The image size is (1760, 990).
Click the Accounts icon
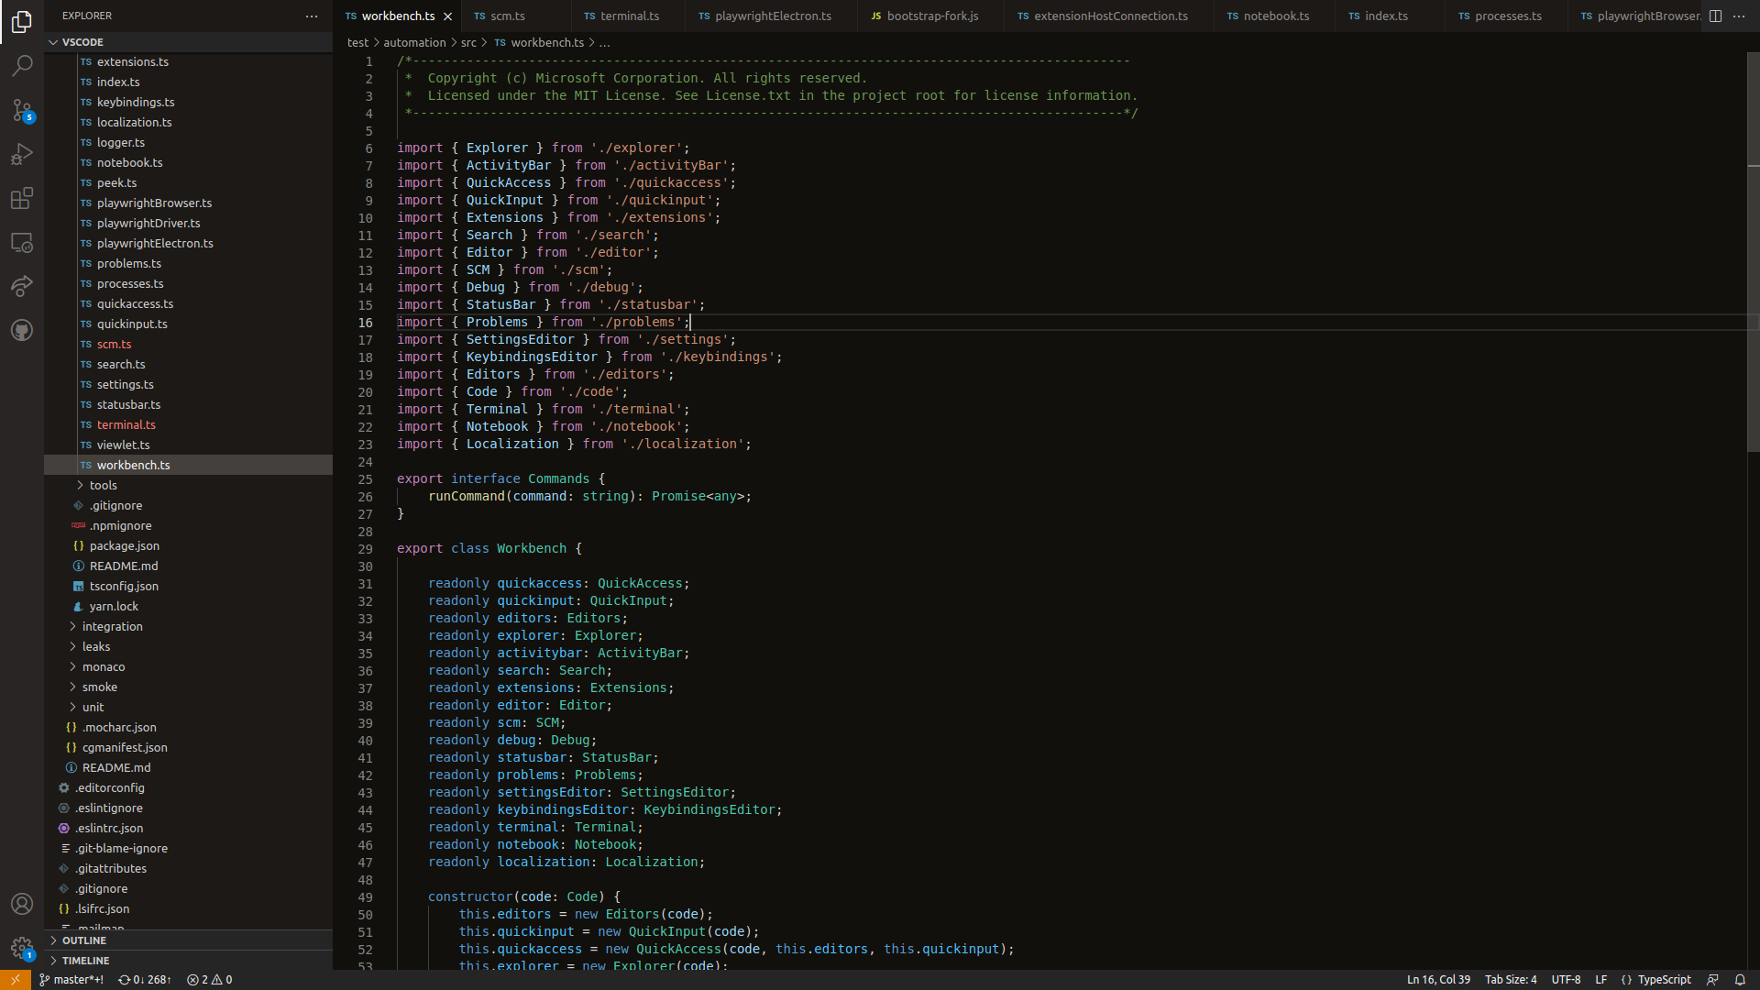pos(22,904)
